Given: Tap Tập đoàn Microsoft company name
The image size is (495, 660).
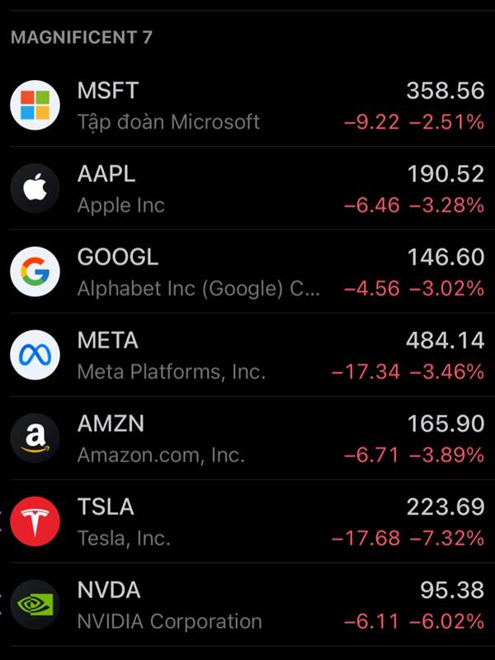Looking at the screenshot, I should pos(168,122).
